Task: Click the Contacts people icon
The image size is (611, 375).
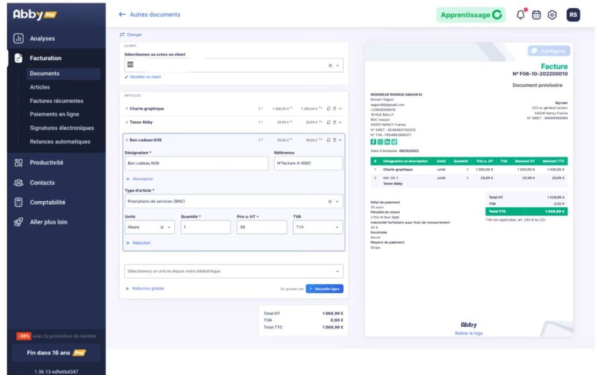Action: 18,183
